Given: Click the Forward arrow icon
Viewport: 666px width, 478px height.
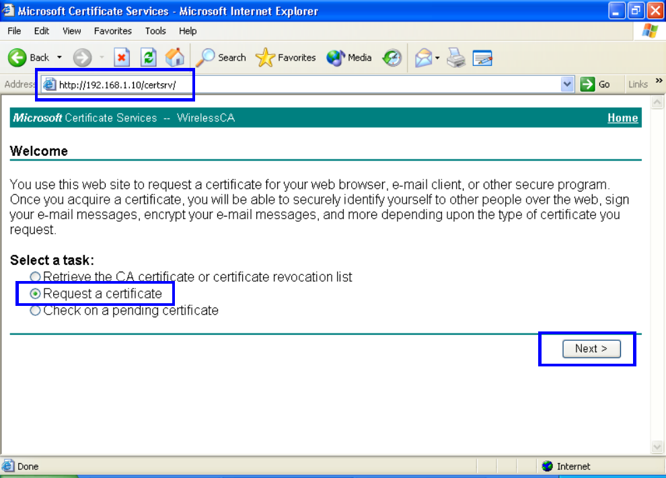Looking at the screenshot, I should coord(82,58).
